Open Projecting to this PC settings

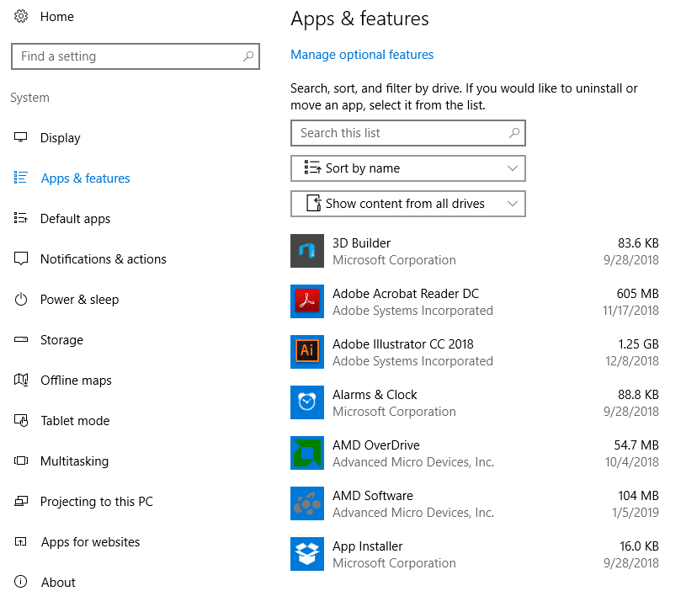(97, 502)
